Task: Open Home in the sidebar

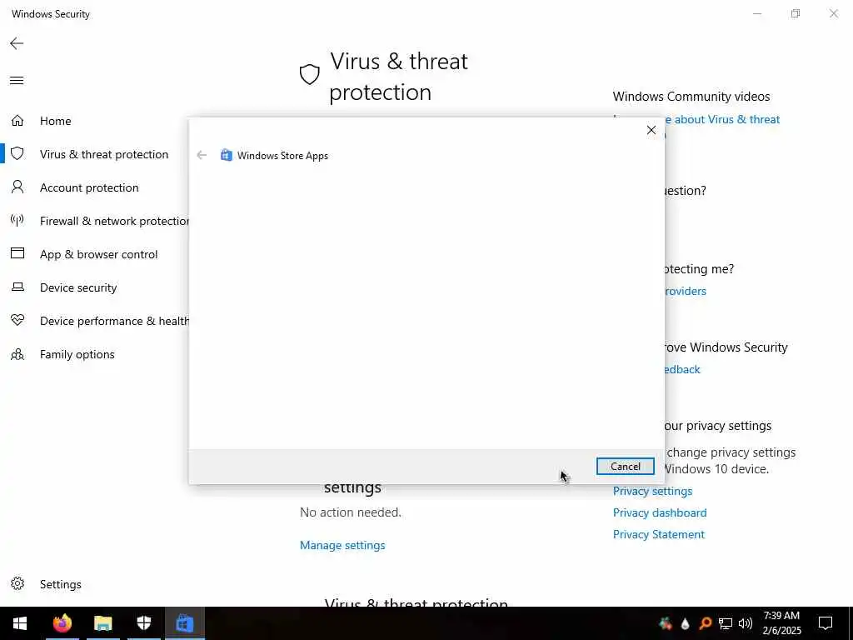Action: (x=56, y=121)
